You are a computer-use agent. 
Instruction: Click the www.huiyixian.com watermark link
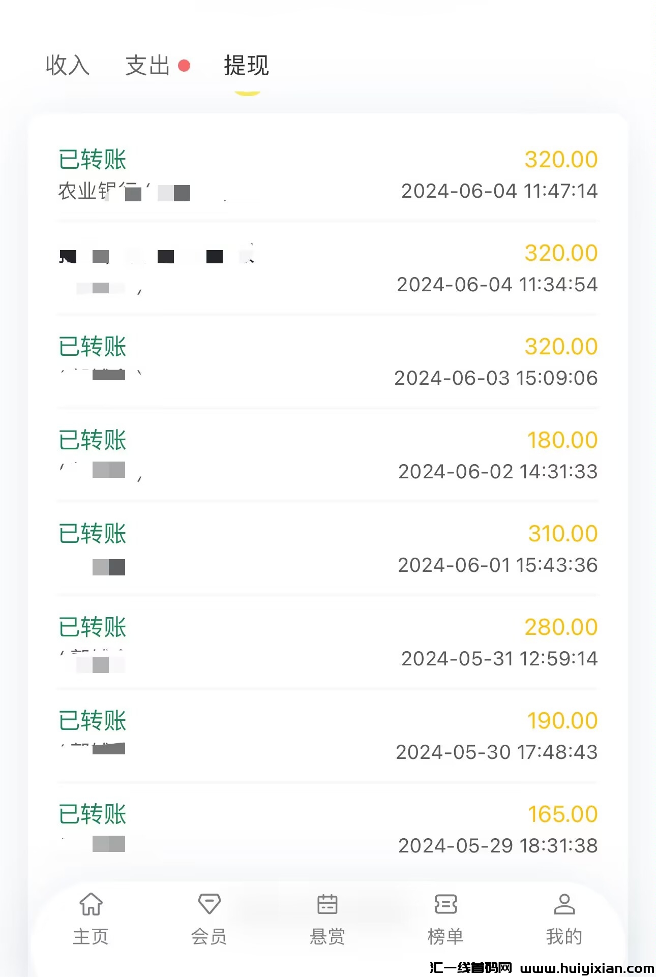coord(587,968)
